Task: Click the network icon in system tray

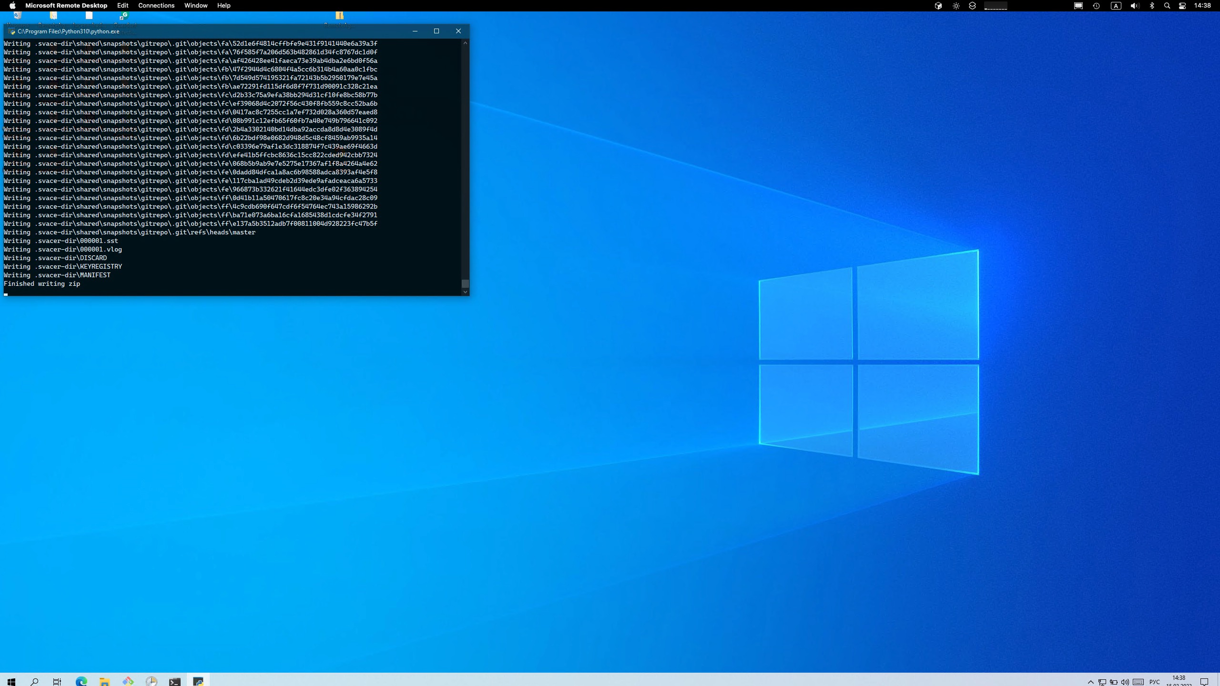Action: click(x=1102, y=682)
